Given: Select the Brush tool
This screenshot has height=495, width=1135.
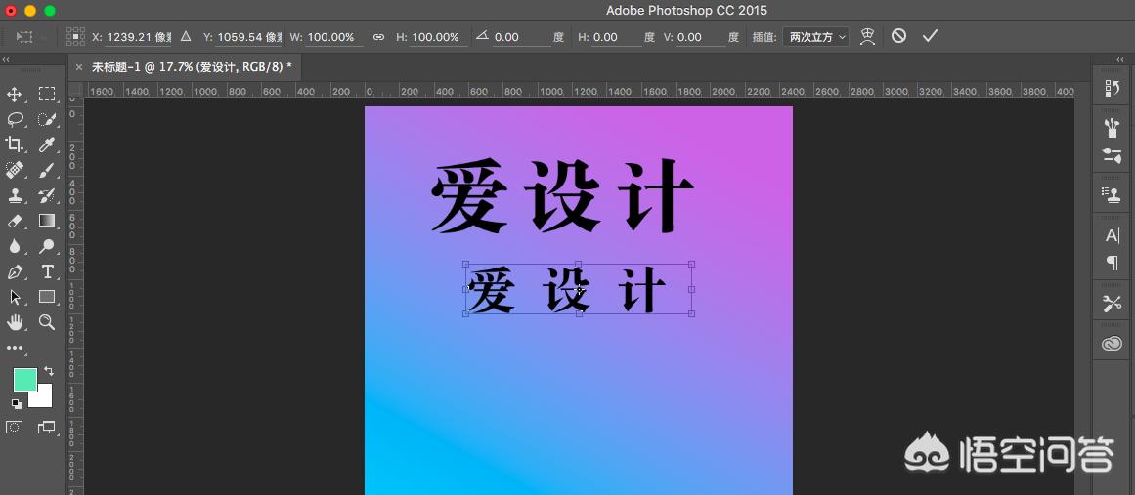Looking at the screenshot, I should pos(47,170).
